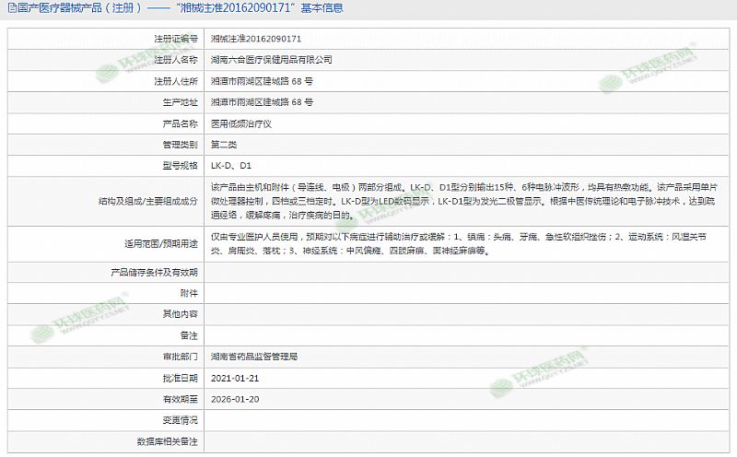The height and width of the screenshot is (457, 737).
Task: Select company name 湖南六合医疗保健用品有限公司
Action: [271, 59]
